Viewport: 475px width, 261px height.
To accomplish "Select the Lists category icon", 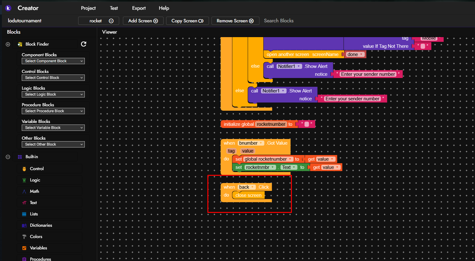I will coord(24,214).
